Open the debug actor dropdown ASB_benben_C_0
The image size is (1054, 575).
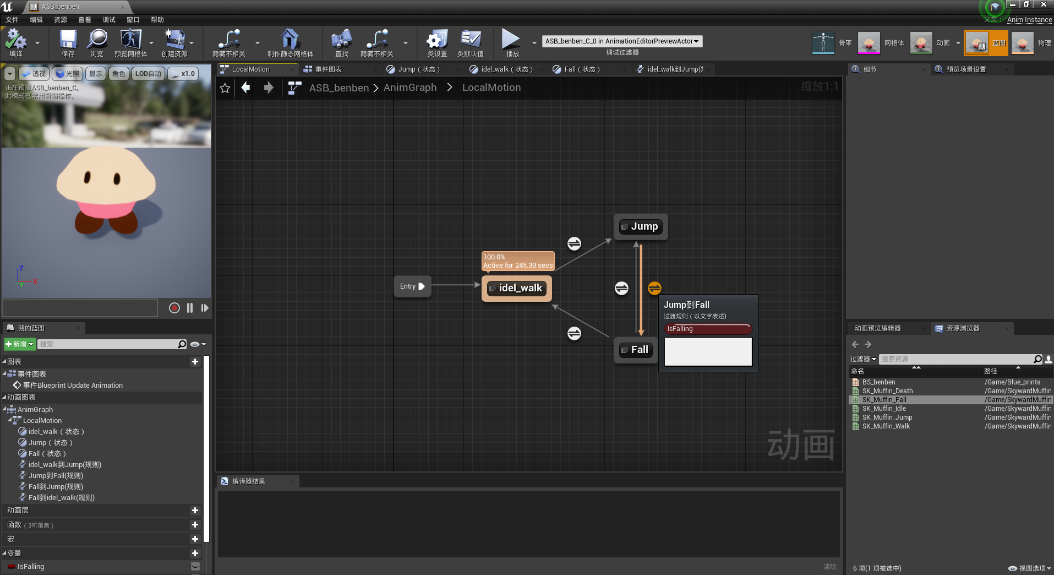621,41
